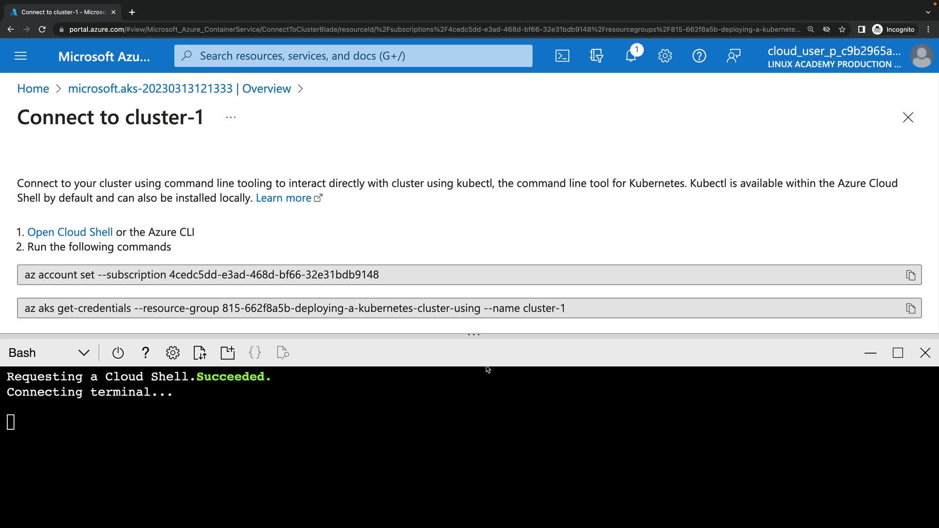Copy the az aks get-credentials command
939x528 pixels.
tap(910, 308)
